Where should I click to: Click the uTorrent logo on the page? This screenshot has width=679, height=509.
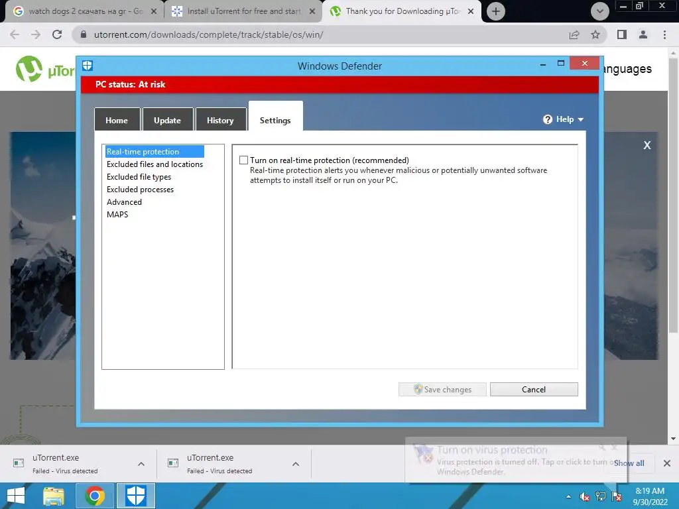pos(44,69)
